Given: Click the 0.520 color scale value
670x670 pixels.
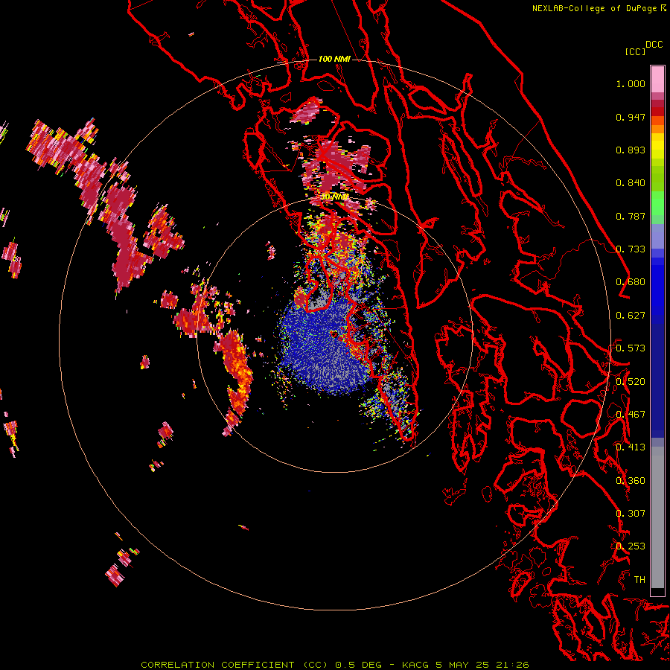Looking at the screenshot, I should [631, 382].
